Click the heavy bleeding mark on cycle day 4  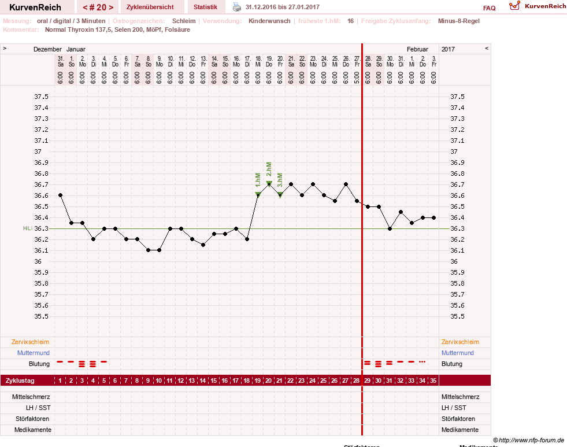(x=93, y=364)
